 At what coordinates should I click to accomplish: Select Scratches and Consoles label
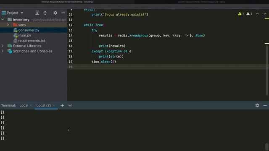tap(33, 51)
